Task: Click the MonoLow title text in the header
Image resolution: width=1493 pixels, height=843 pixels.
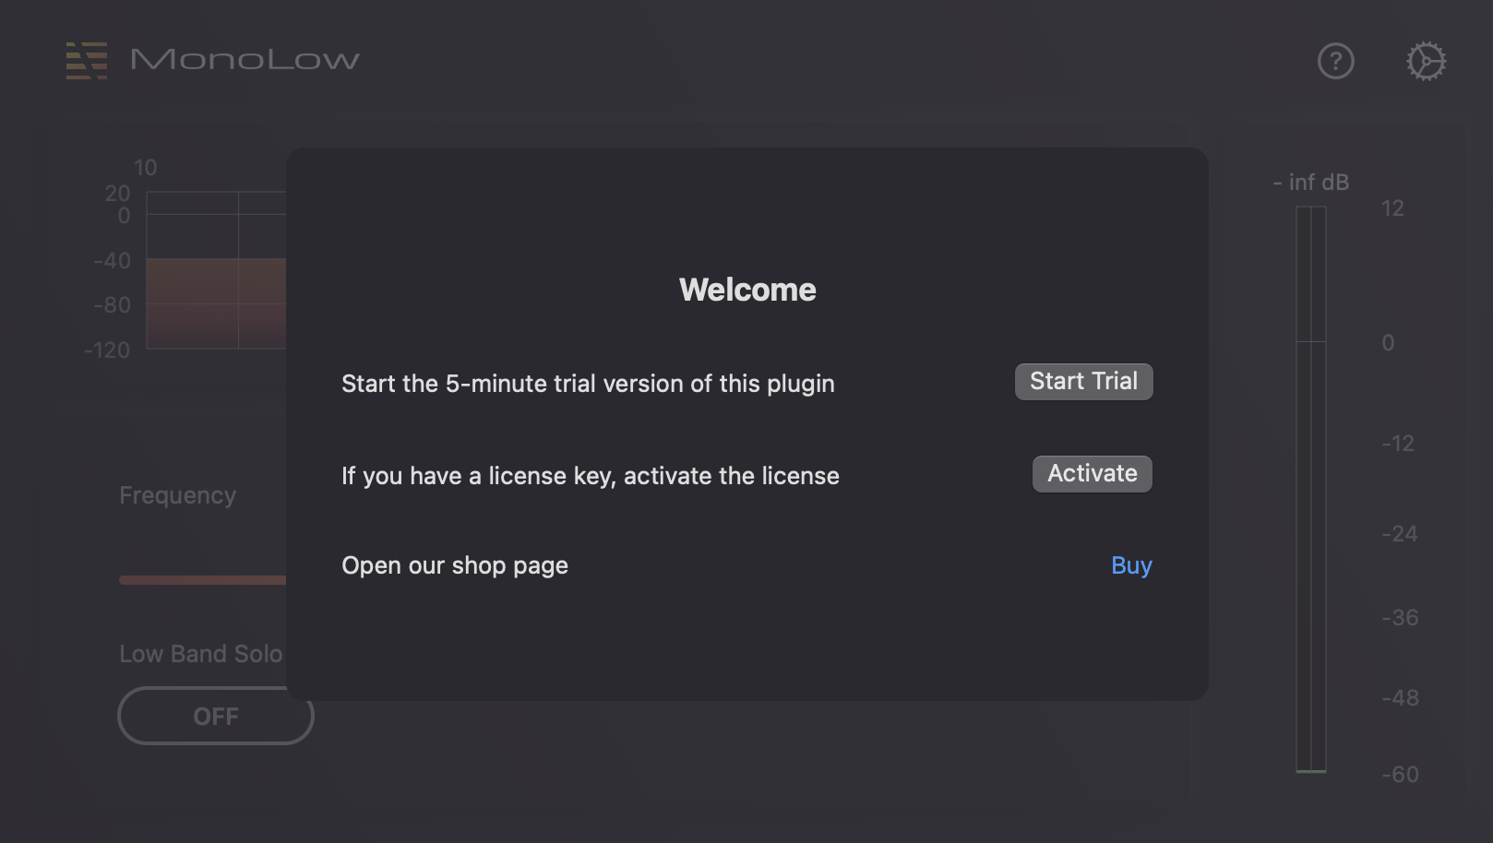Action: click(245, 59)
